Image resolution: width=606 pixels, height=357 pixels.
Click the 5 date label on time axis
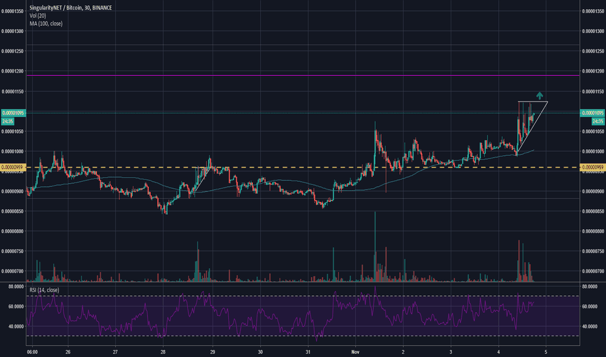coord(546,352)
